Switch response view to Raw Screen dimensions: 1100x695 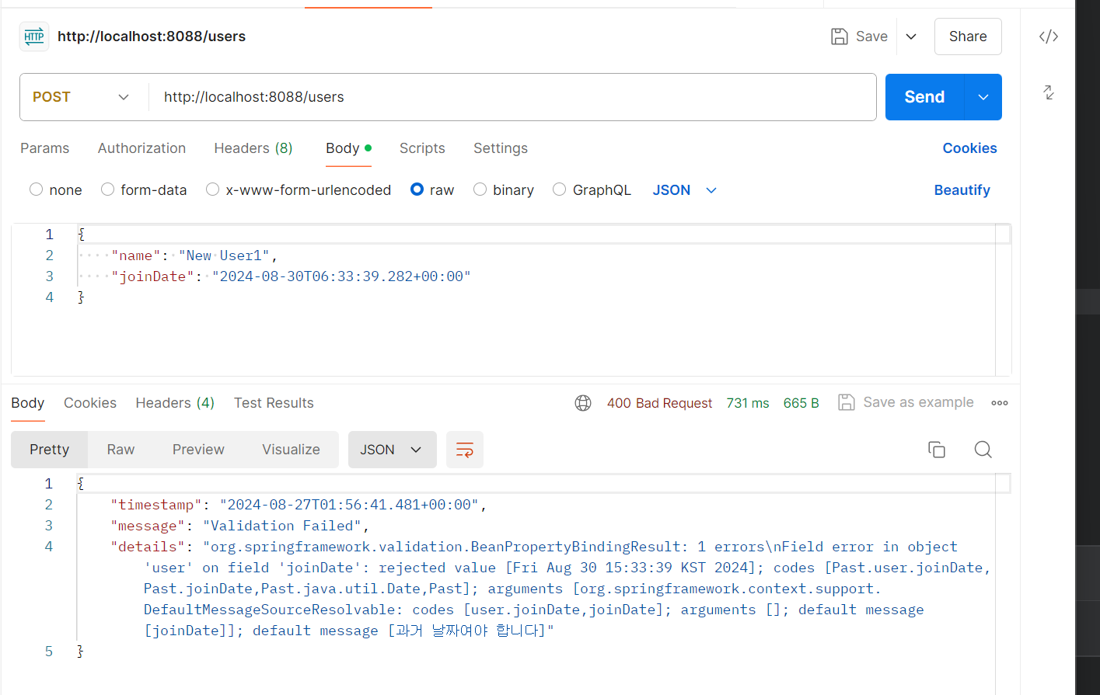(x=120, y=450)
